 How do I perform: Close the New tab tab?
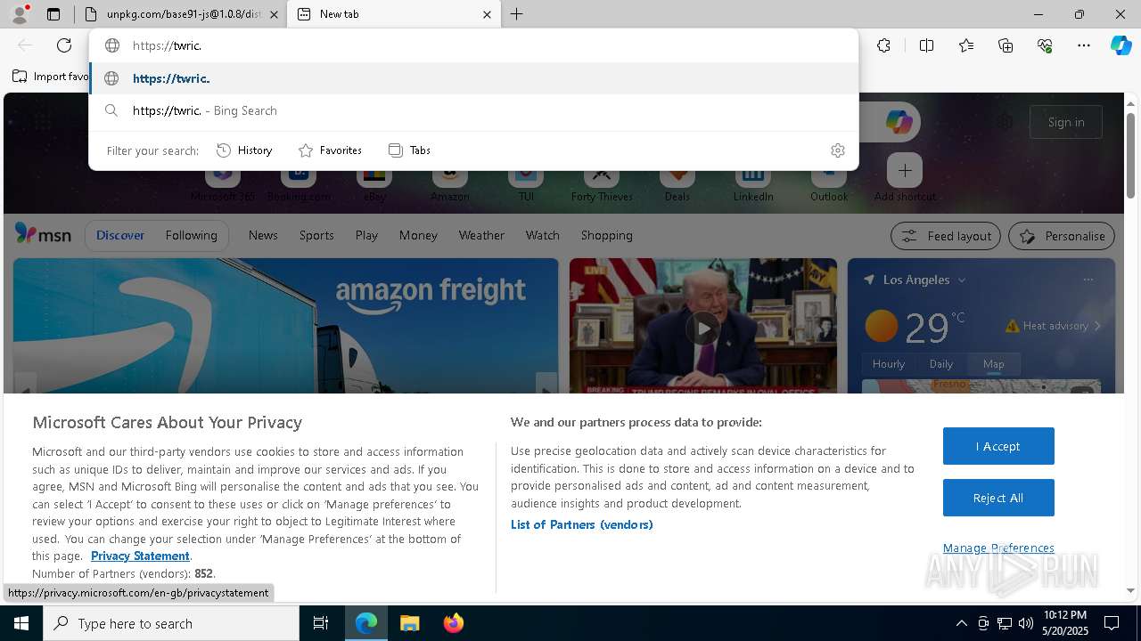click(x=487, y=14)
